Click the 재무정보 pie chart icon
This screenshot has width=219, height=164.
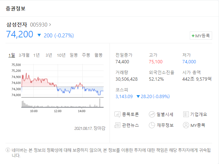152,125
